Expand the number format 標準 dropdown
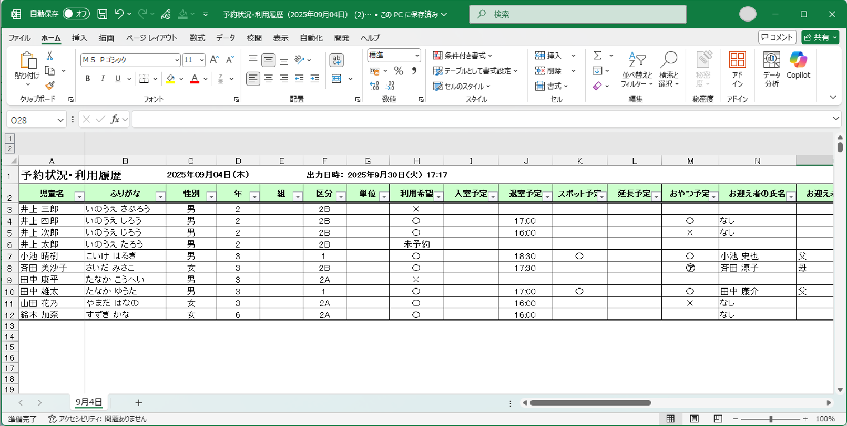 (x=416, y=55)
